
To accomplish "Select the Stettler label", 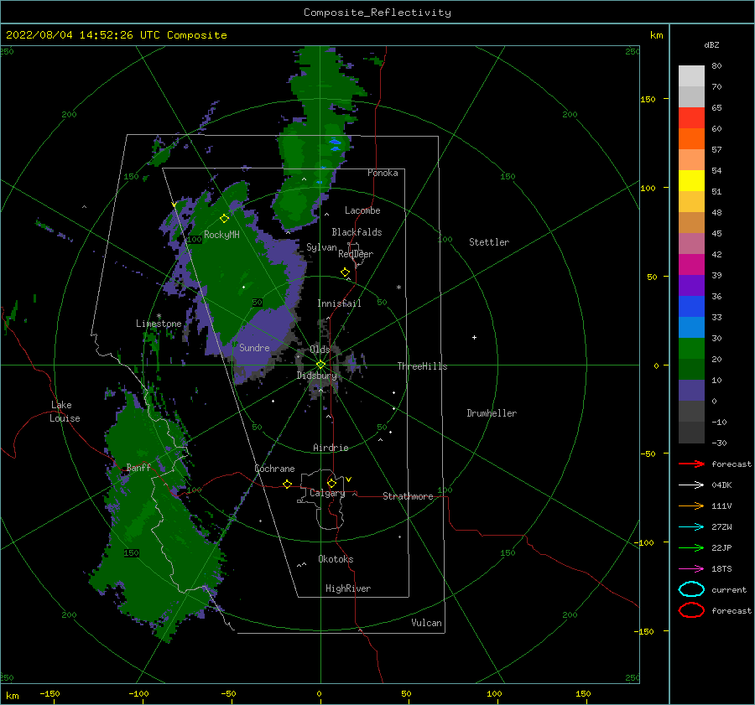I will click(489, 242).
